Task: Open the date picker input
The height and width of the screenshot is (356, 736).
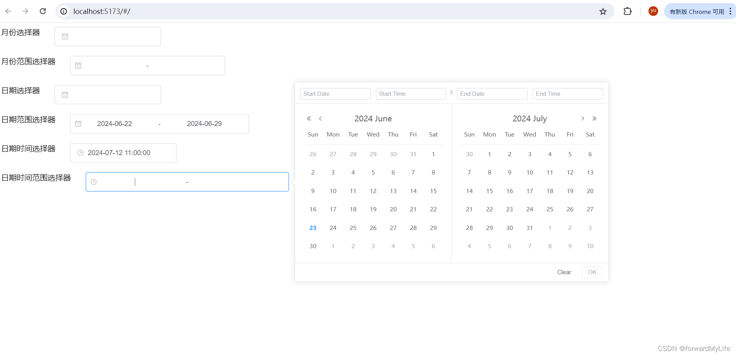Action: [x=108, y=95]
